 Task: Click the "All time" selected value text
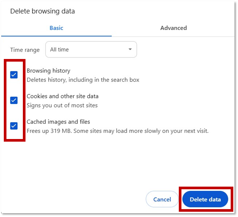[x=59, y=50]
